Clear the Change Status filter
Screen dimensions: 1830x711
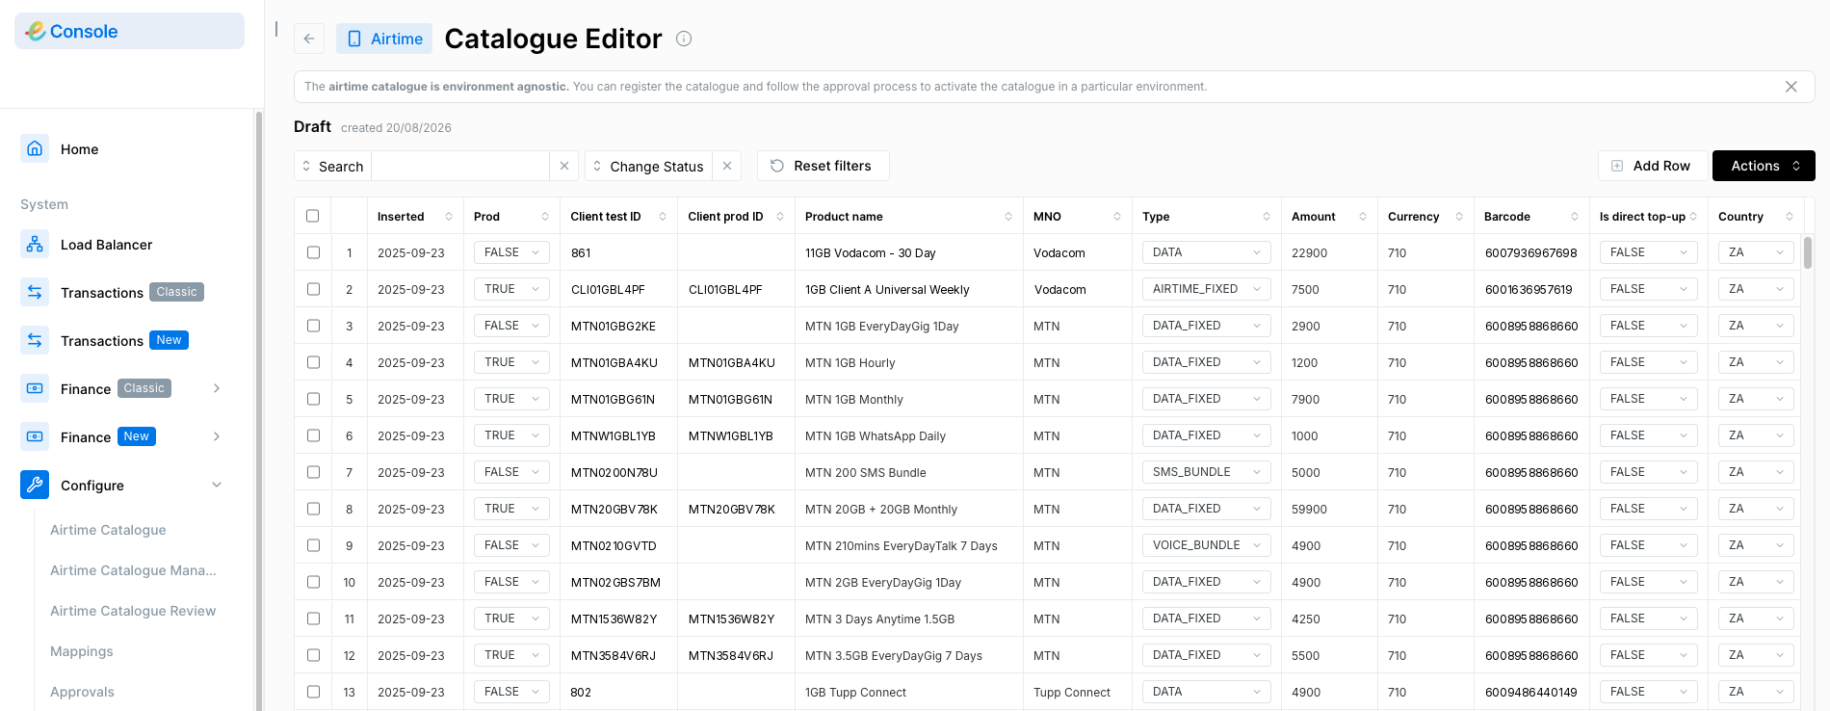point(727,166)
